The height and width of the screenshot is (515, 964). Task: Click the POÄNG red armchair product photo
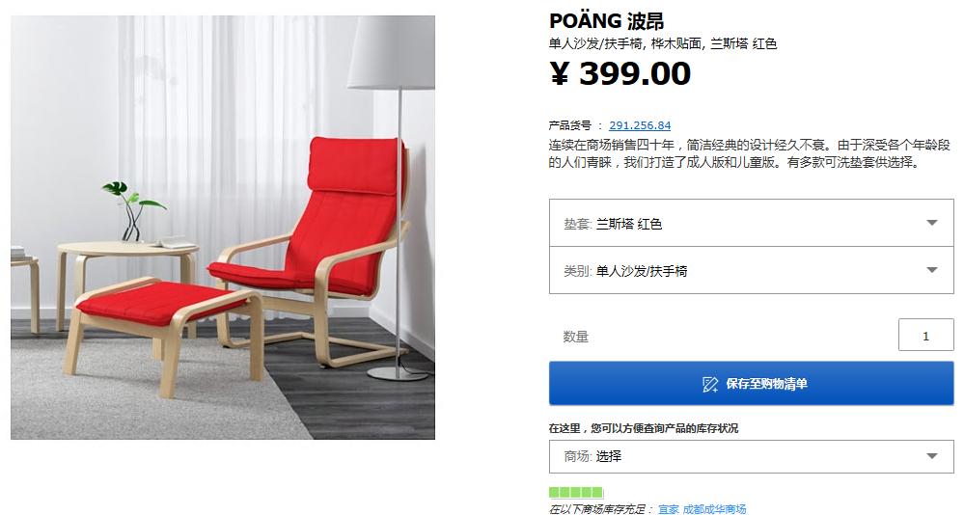click(223, 228)
